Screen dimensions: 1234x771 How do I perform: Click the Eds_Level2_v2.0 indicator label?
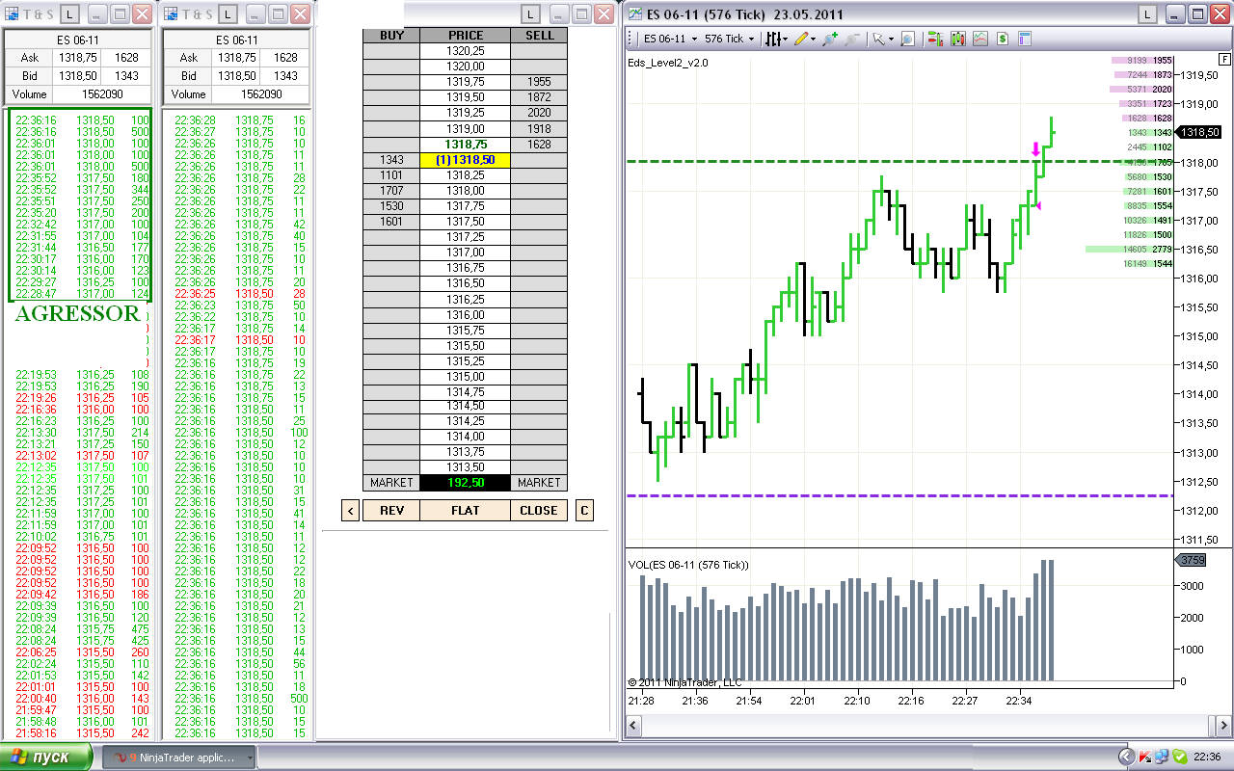(x=667, y=63)
